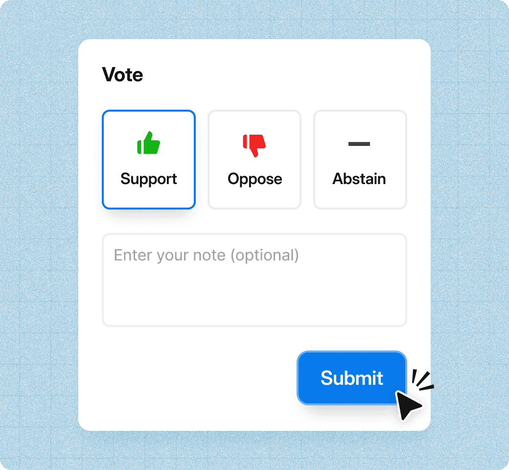509x470 pixels.
Task: Click the word "Submit" on the button
Action: pos(351,378)
